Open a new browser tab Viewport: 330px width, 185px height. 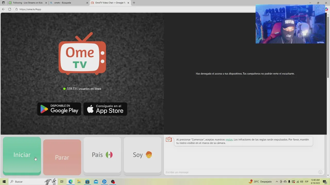click(x=134, y=3)
